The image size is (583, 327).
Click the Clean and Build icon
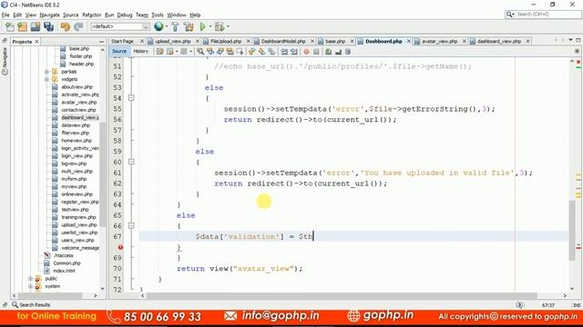189,26
